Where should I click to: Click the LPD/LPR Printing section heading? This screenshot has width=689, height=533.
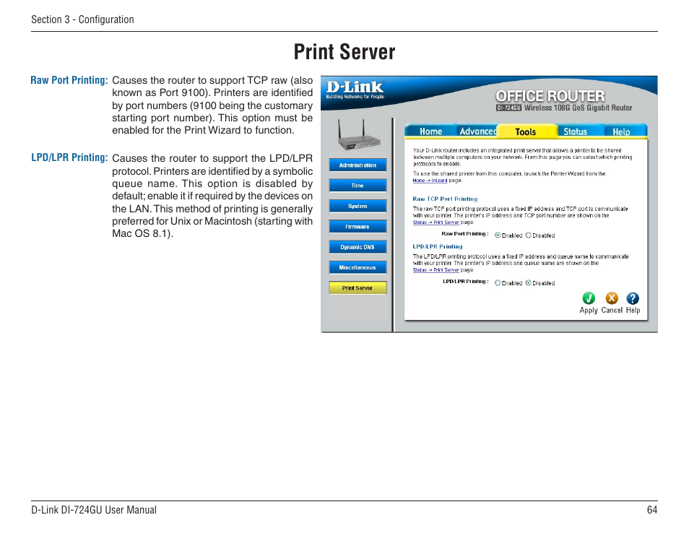437,246
